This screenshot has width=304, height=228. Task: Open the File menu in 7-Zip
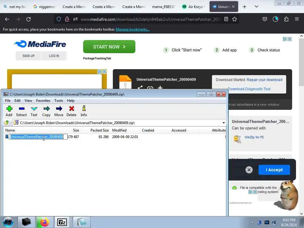click(x=8, y=101)
